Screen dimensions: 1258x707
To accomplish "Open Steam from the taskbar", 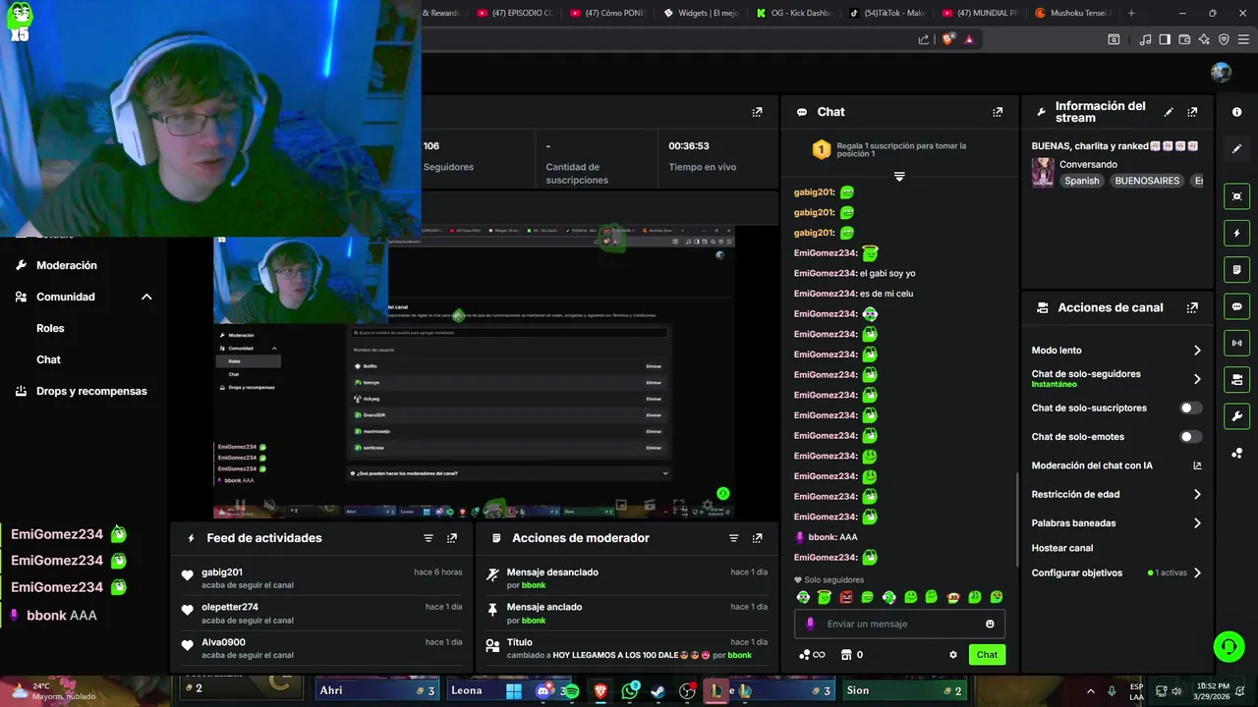I will 658,691.
